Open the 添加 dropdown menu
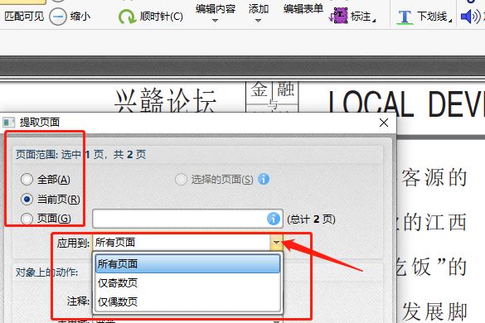Screen dimensions: 485x323 tap(259, 12)
